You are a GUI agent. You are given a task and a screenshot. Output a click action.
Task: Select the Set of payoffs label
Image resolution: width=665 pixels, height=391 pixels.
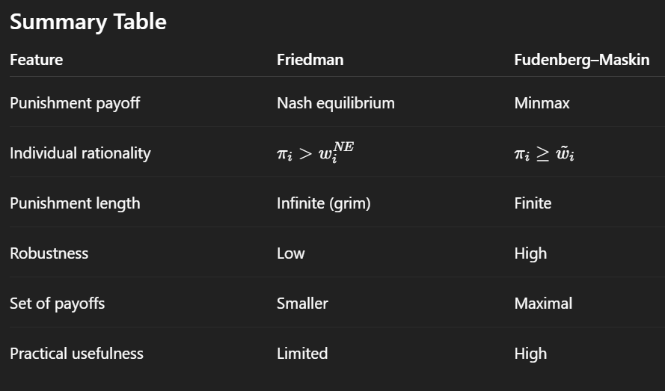57,304
